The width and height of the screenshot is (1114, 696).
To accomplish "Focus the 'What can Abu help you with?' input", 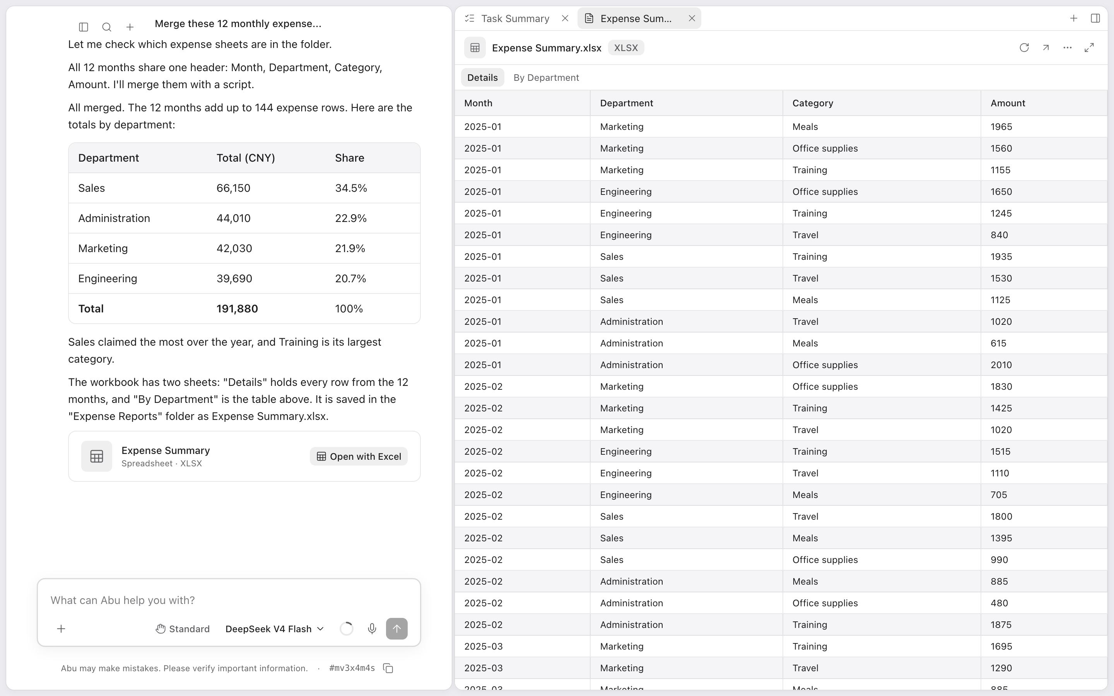I will (x=229, y=600).
